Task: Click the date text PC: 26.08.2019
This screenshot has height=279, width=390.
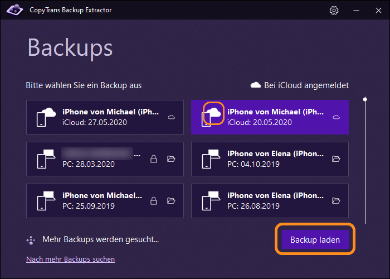Action: (253, 206)
